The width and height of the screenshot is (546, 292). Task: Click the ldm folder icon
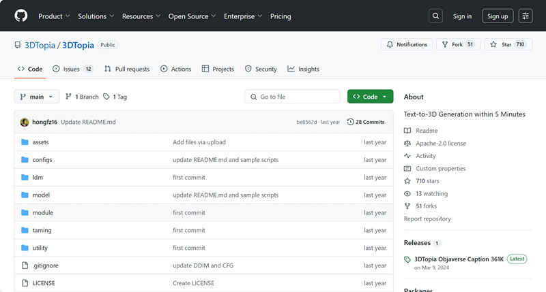click(x=25, y=178)
